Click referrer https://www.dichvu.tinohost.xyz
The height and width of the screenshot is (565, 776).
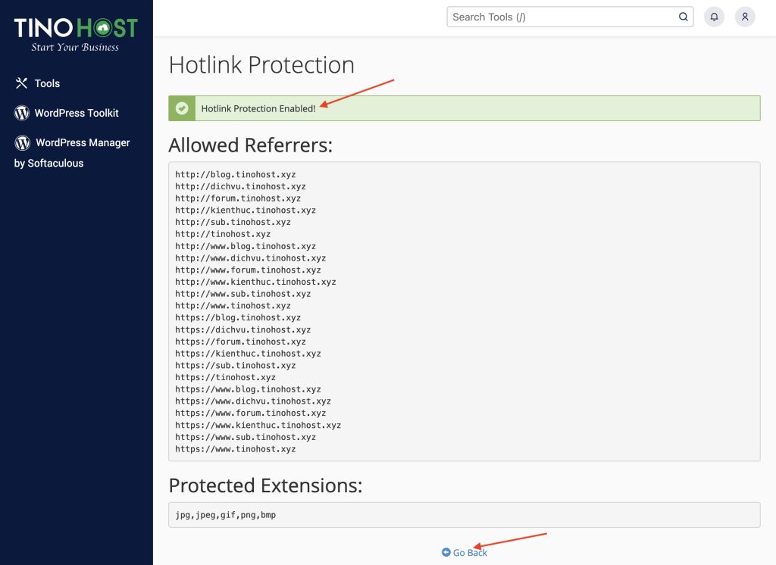click(x=253, y=401)
